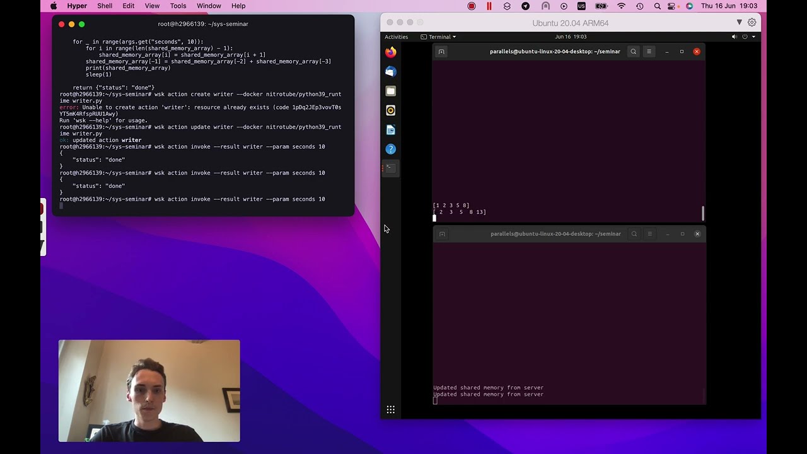This screenshot has height=454, width=807.
Task: Open Firefox from the Ubuntu dock
Action: click(390, 52)
